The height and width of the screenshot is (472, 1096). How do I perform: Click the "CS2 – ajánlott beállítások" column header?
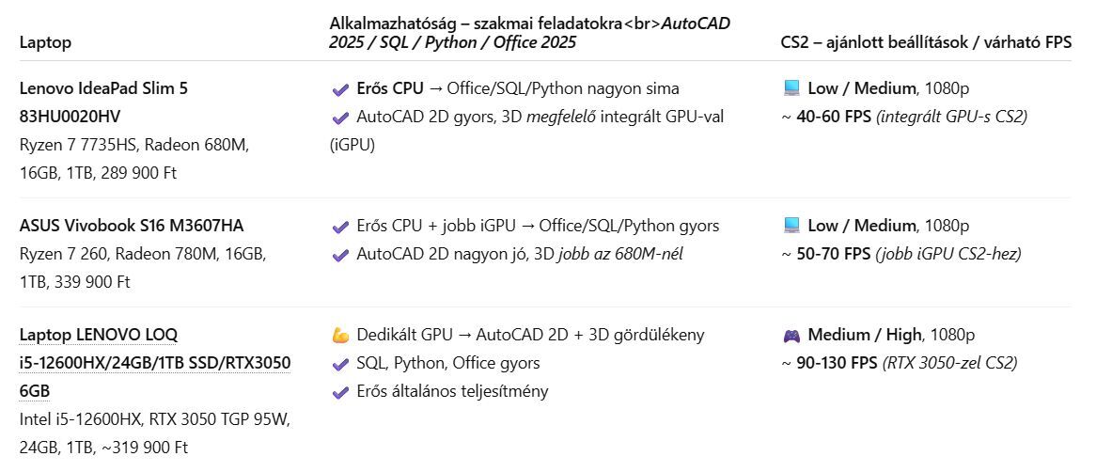tap(925, 42)
